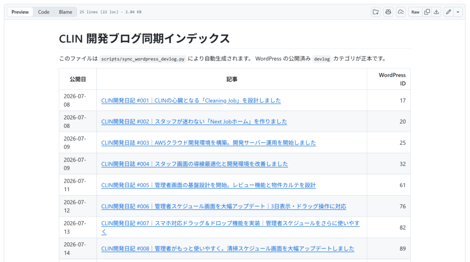Click WordPress ID value 89
This screenshot has width=470, height=262.
point(403,249)
